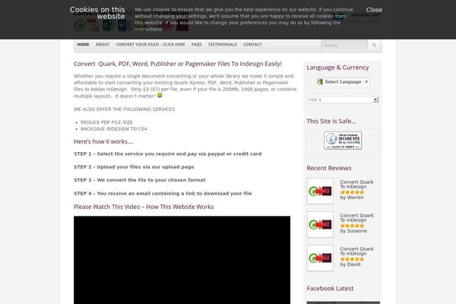The image size is (456, 304).
Task: Click the 'Here's how it works....' heading
Action: coord(103,141)
